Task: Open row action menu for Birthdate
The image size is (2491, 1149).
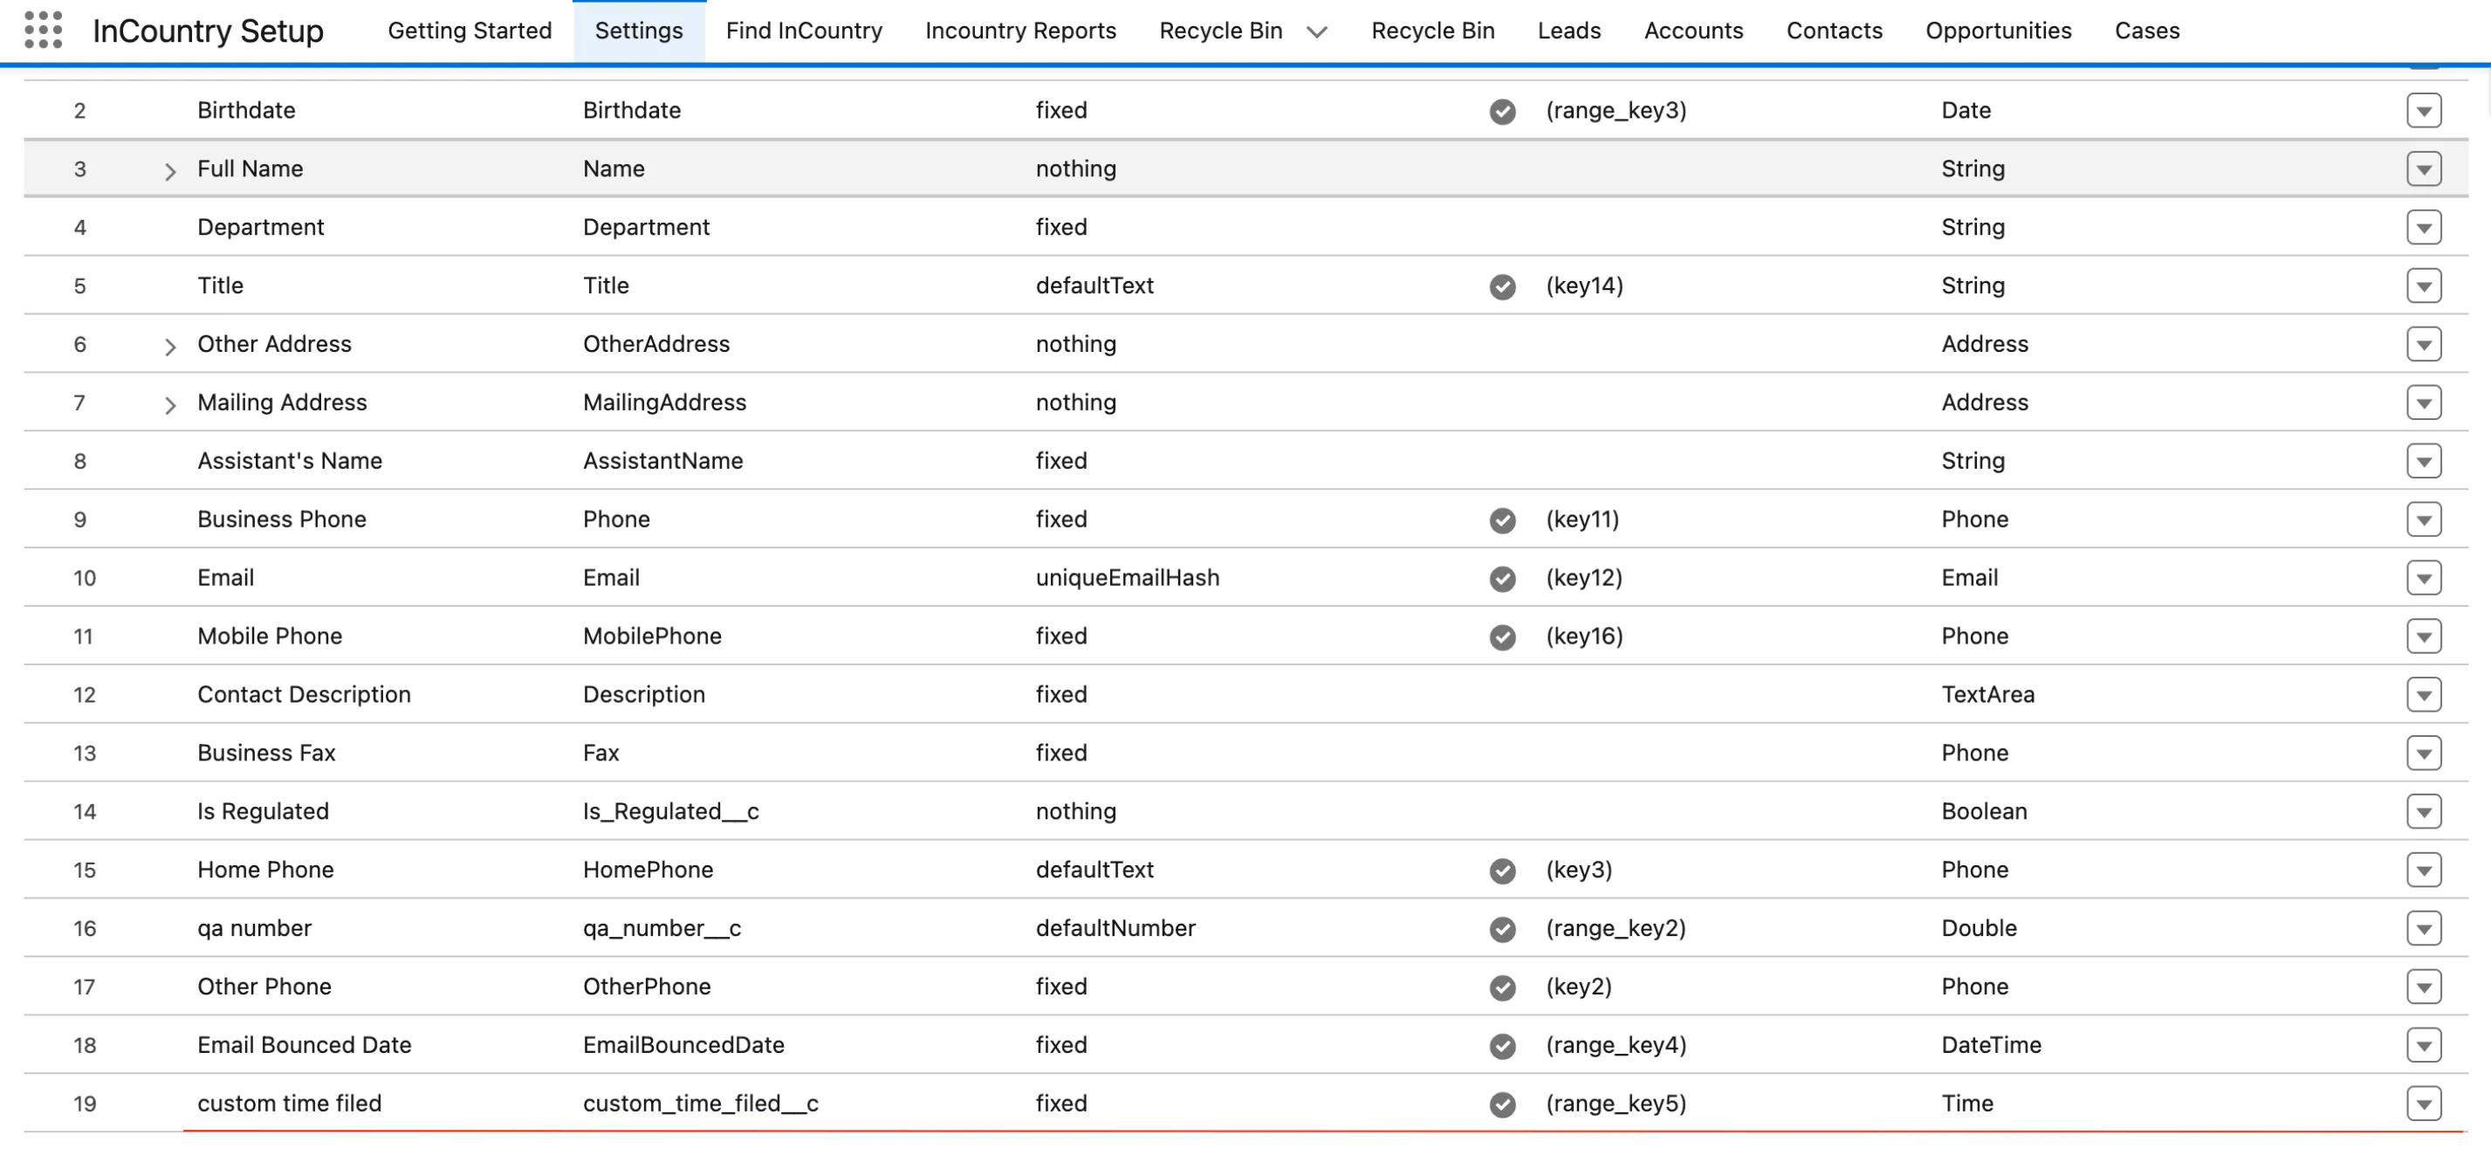Action: click(x=2422, y=110)
